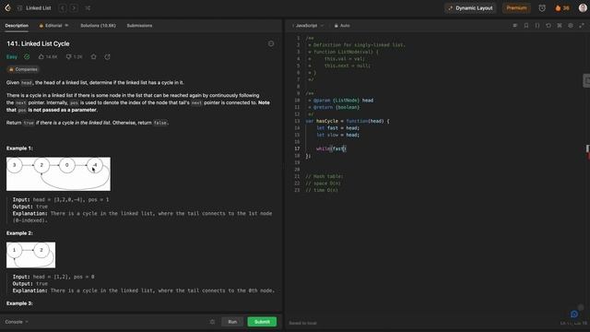590x332 pixels.
Task: Open the editor settings gear icon
Action: (x=571, y=26)
